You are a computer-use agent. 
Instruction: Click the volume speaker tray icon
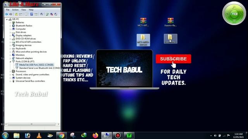point(215,136)
